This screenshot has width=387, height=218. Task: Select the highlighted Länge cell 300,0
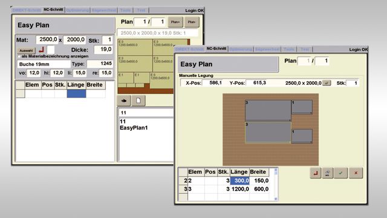(x=239, y=180)
